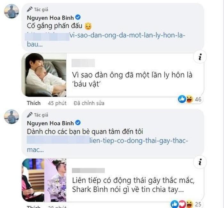The image size is (224, 208).
Task: Open the lien-tiep-co-dong-thai-gay-thac-mac link
Action: click(x=108, y=145)
